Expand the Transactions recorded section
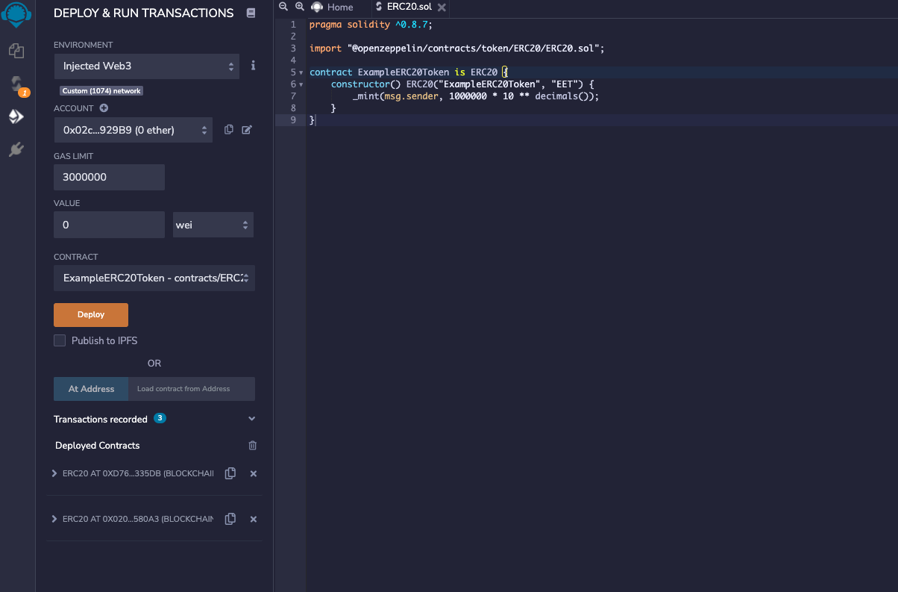Image resolution: width=898 pixels, height=592 pixels. pos(251,419)
